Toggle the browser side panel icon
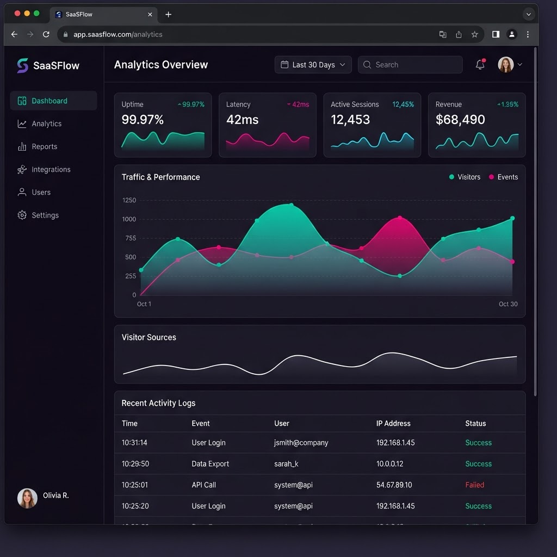Viewport: 557px width, 557px height. coord(496,34)
